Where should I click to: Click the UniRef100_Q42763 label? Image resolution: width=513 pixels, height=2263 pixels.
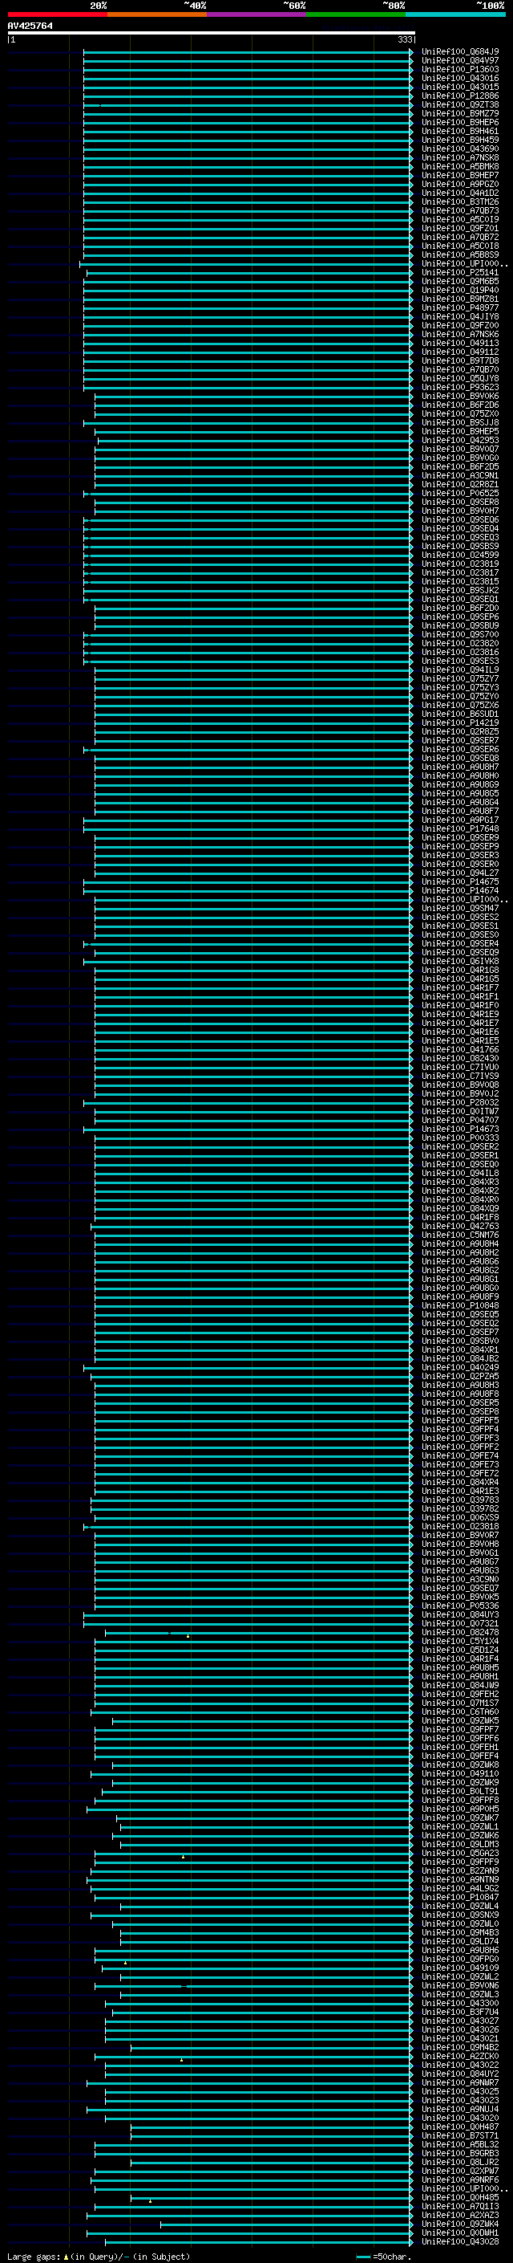coord(460,1227)
